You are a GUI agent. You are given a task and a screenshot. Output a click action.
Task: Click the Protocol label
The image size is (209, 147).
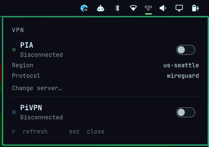click(x=26, y=76)
